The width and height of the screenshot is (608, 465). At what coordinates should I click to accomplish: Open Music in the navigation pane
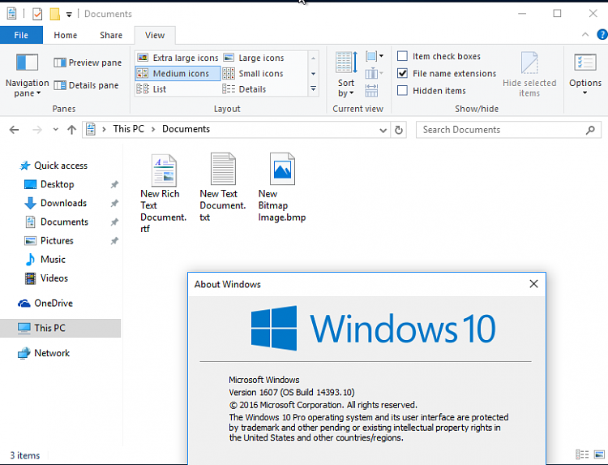[45, 260]
